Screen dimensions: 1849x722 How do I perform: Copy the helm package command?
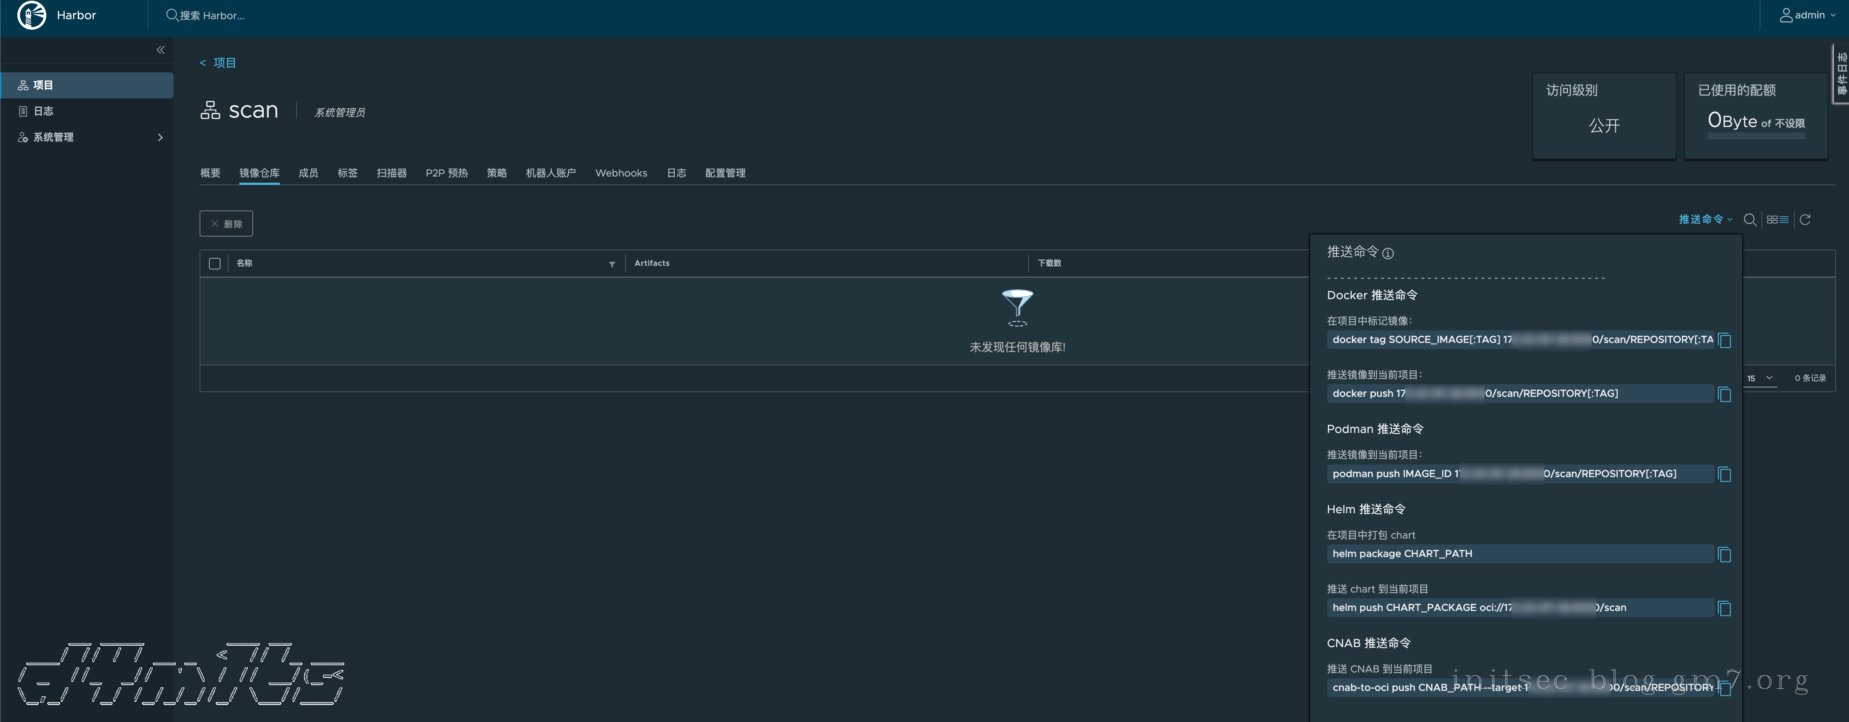tap(1725, 555)
